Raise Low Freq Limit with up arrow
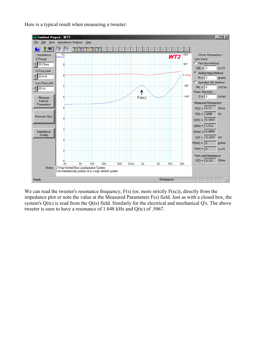 [x=35, y=87]
